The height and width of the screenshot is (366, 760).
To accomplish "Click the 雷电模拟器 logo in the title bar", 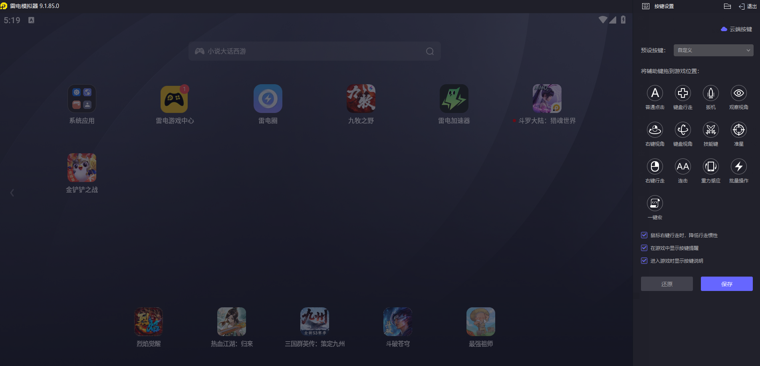I will click(x=4, y=6).
